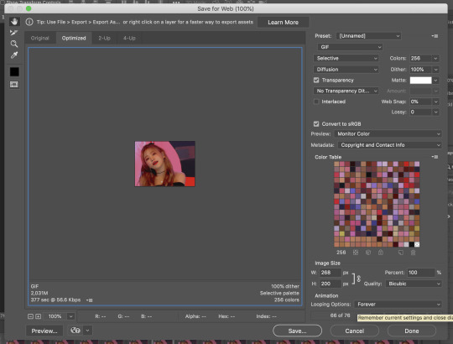Click the browser preview icon

tap(75, 331)
